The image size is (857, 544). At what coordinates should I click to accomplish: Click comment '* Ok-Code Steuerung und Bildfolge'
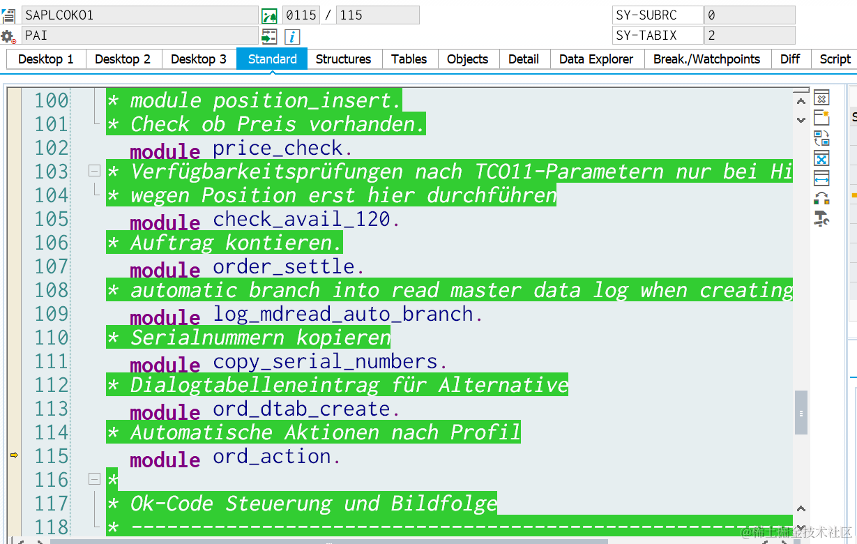click(x=302, y=504)
